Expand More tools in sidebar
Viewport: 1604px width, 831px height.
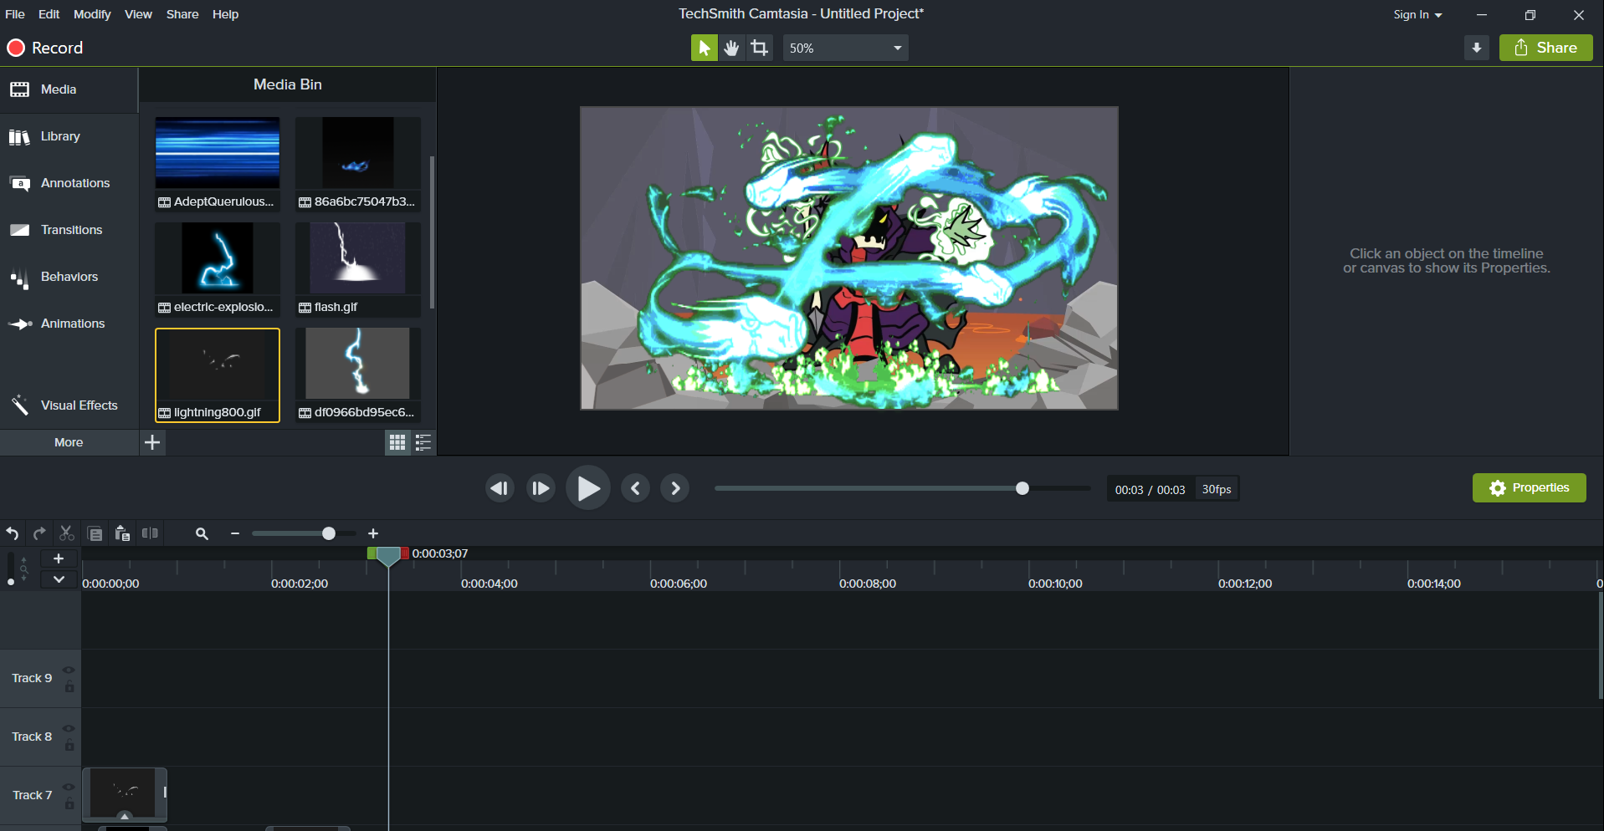point(69,442)
